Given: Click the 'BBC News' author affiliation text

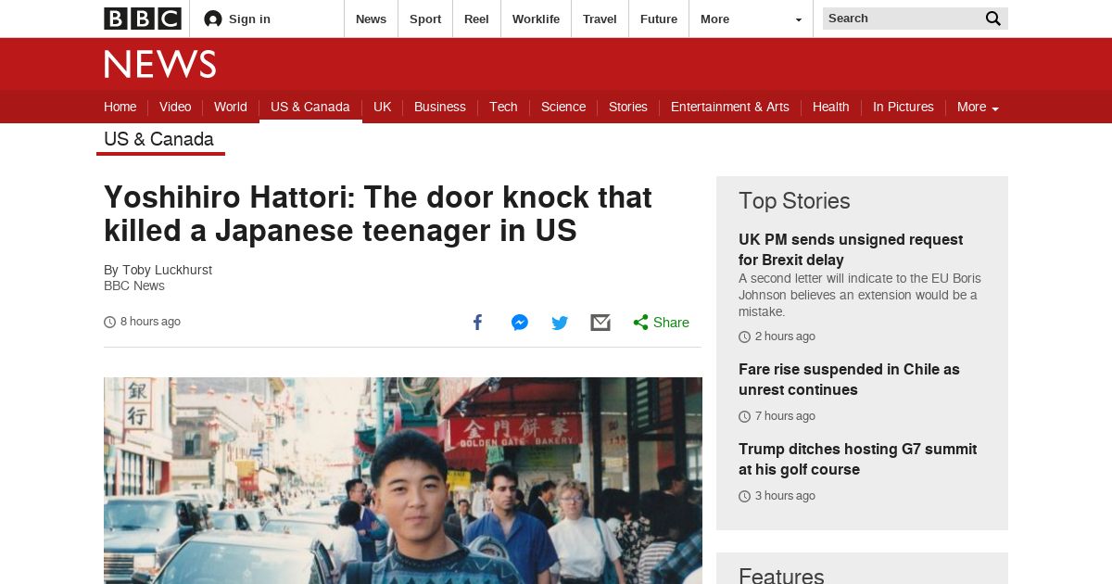Looking at the screenshot, I should coord(134,286).
